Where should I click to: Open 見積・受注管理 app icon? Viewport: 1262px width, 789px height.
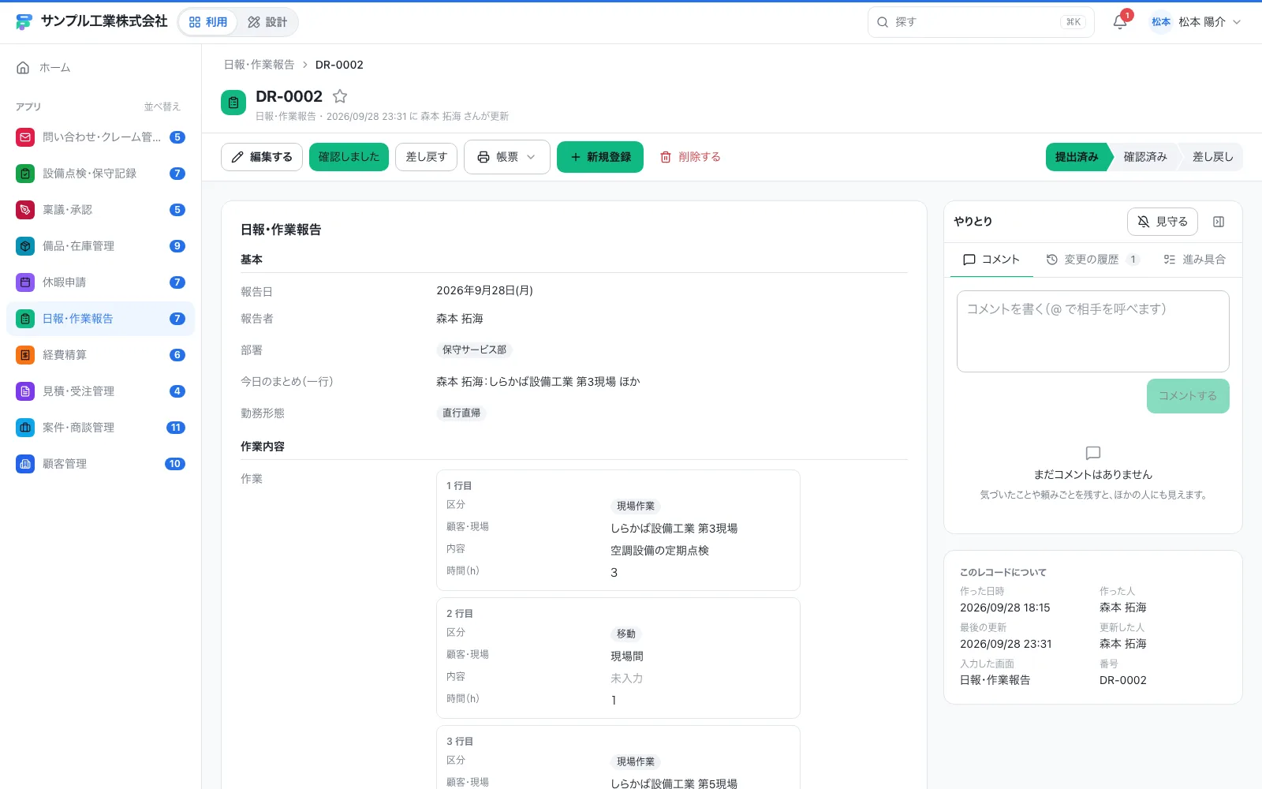[25, 391]
